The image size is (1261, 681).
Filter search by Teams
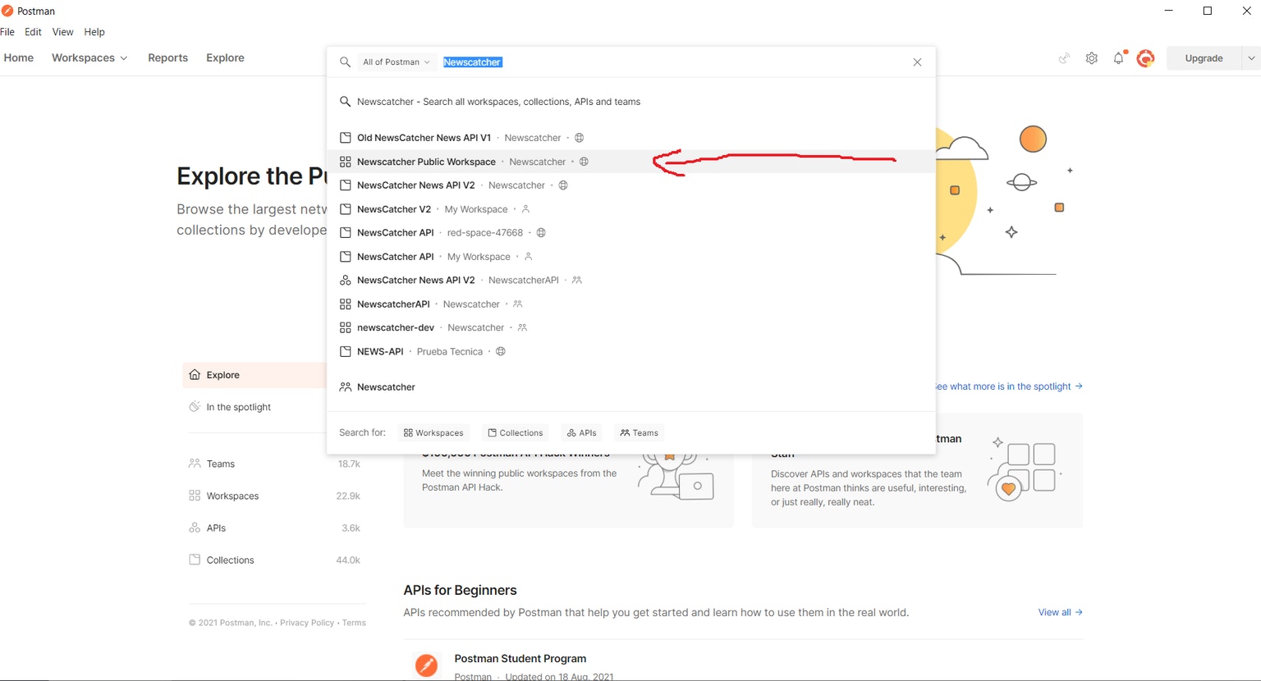coord(639,433)
